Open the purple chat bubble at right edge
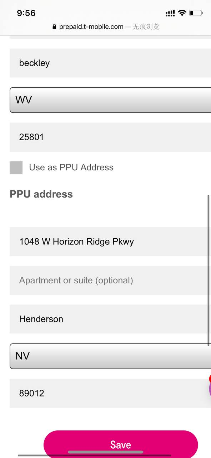Screen dimensions: 211x458 209,388
